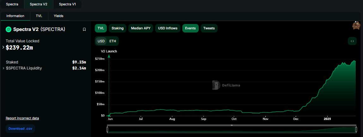The image size is (363, 137).
Task: Click the Oct axis label
Action: pyautogui.click(x=234, y=119)
